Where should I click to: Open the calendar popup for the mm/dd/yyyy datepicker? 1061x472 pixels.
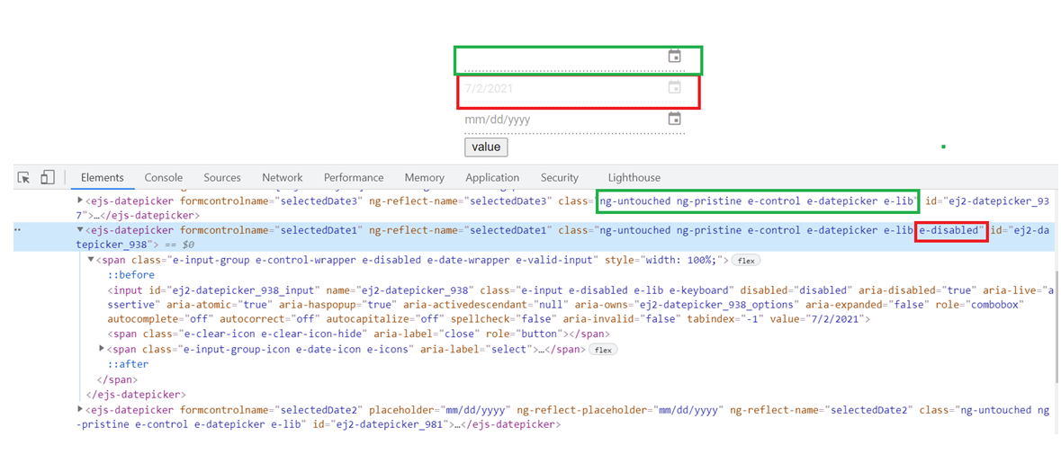pos(674,119)
